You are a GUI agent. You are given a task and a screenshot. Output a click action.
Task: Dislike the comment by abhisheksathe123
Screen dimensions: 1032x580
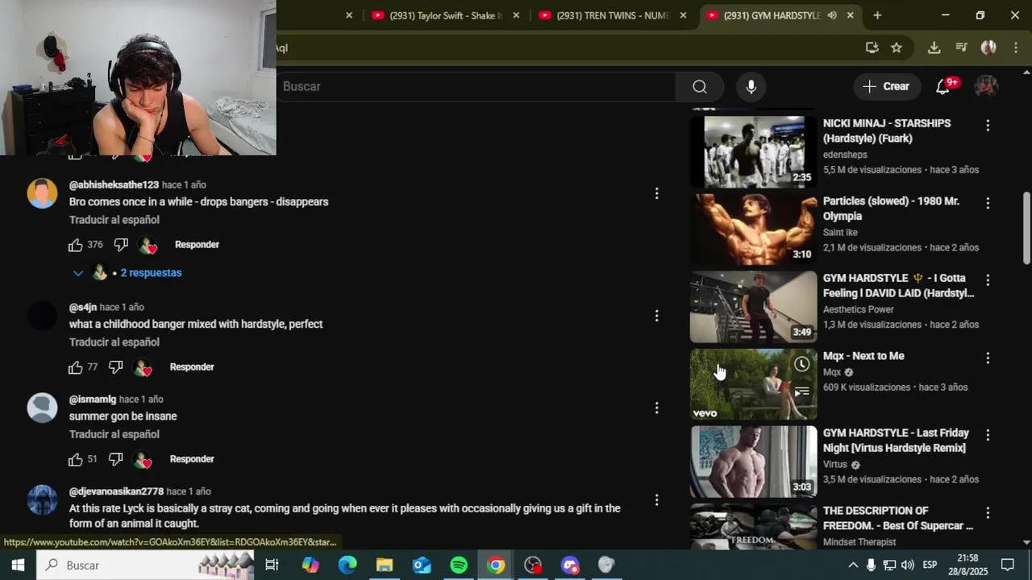[x=121, y=245]
